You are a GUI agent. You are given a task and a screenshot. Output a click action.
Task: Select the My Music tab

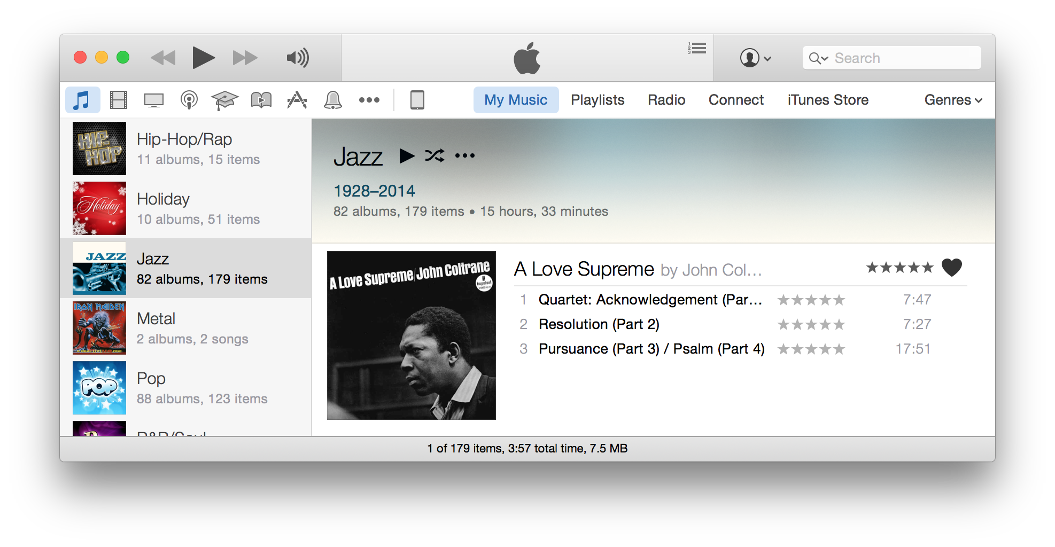[516, 100]
